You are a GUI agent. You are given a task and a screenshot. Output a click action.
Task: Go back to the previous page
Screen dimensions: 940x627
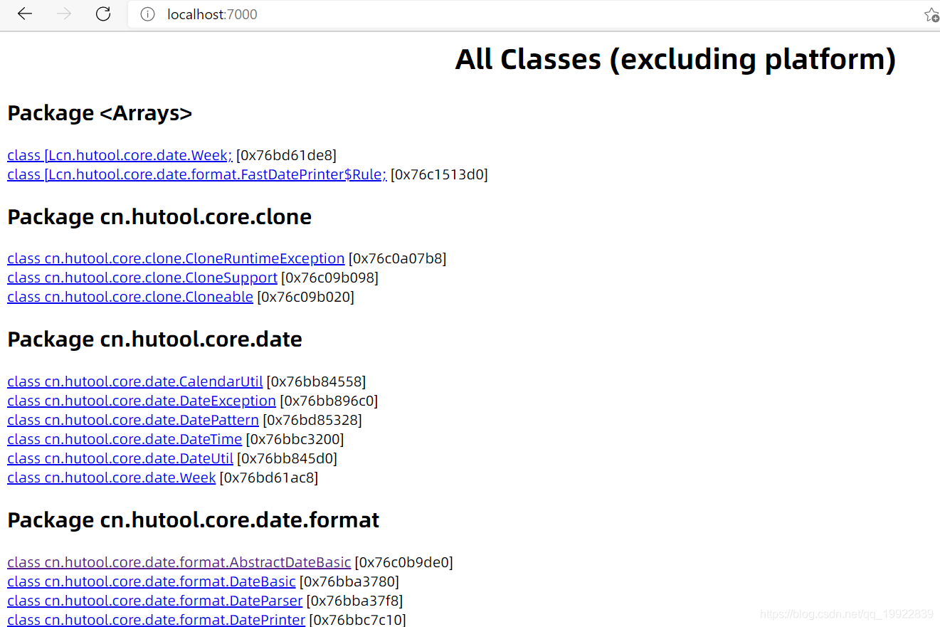(x=25, y=14)
